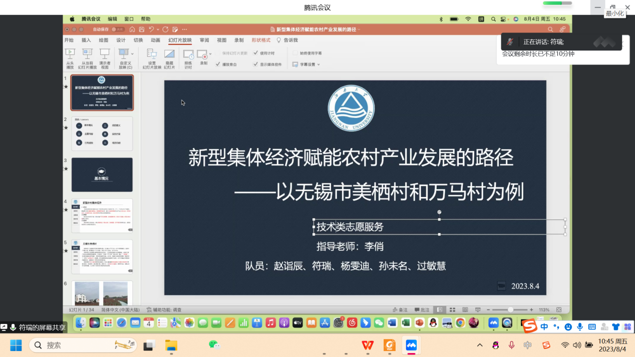This screenshot has width=635, height=357.
Task: Toggle the 自动保存 autosave switch
Action: (x=118, y=29)
